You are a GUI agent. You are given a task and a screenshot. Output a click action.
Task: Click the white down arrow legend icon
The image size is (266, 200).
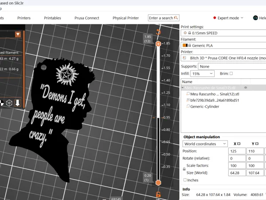[x=17, y=103]
